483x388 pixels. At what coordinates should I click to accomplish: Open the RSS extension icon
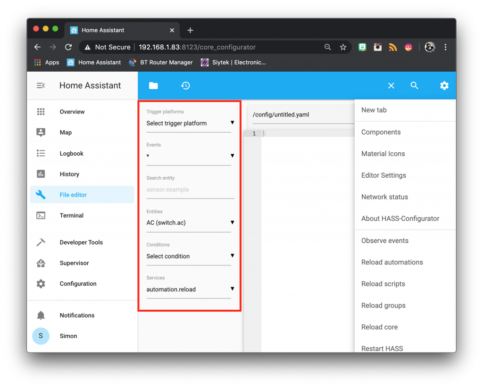[393, 47]
